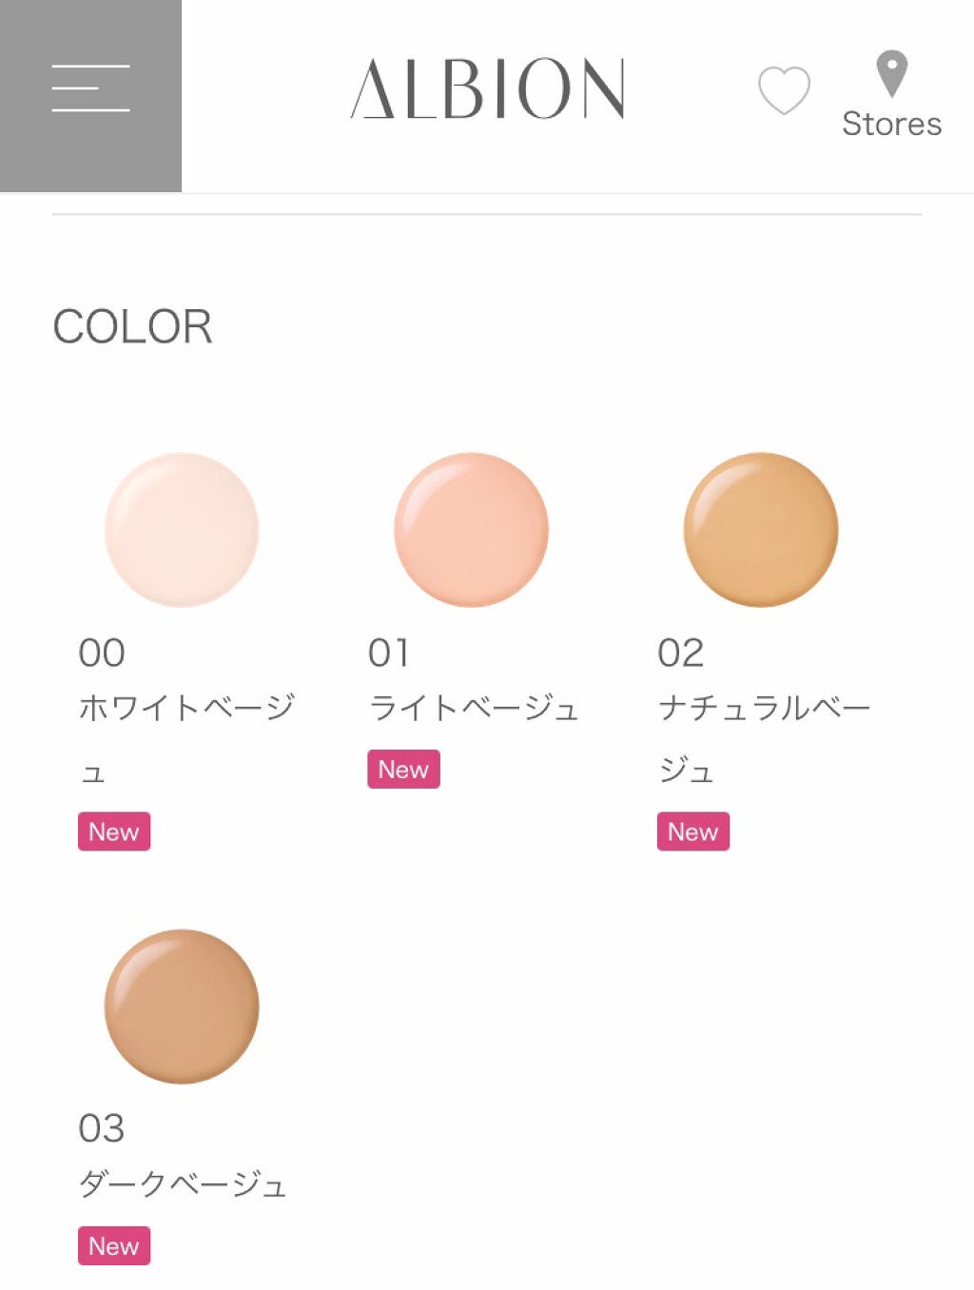Click the ライトベージュ color name
This screenshot has width=974, height=1290.
point(473,708)
